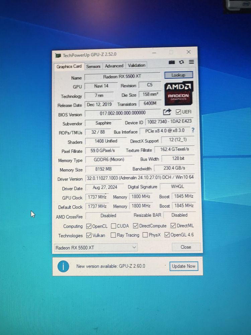The image size is (251, 335).
Task: Click the BIOS share/export icon
Action: [x=167, y=112]
